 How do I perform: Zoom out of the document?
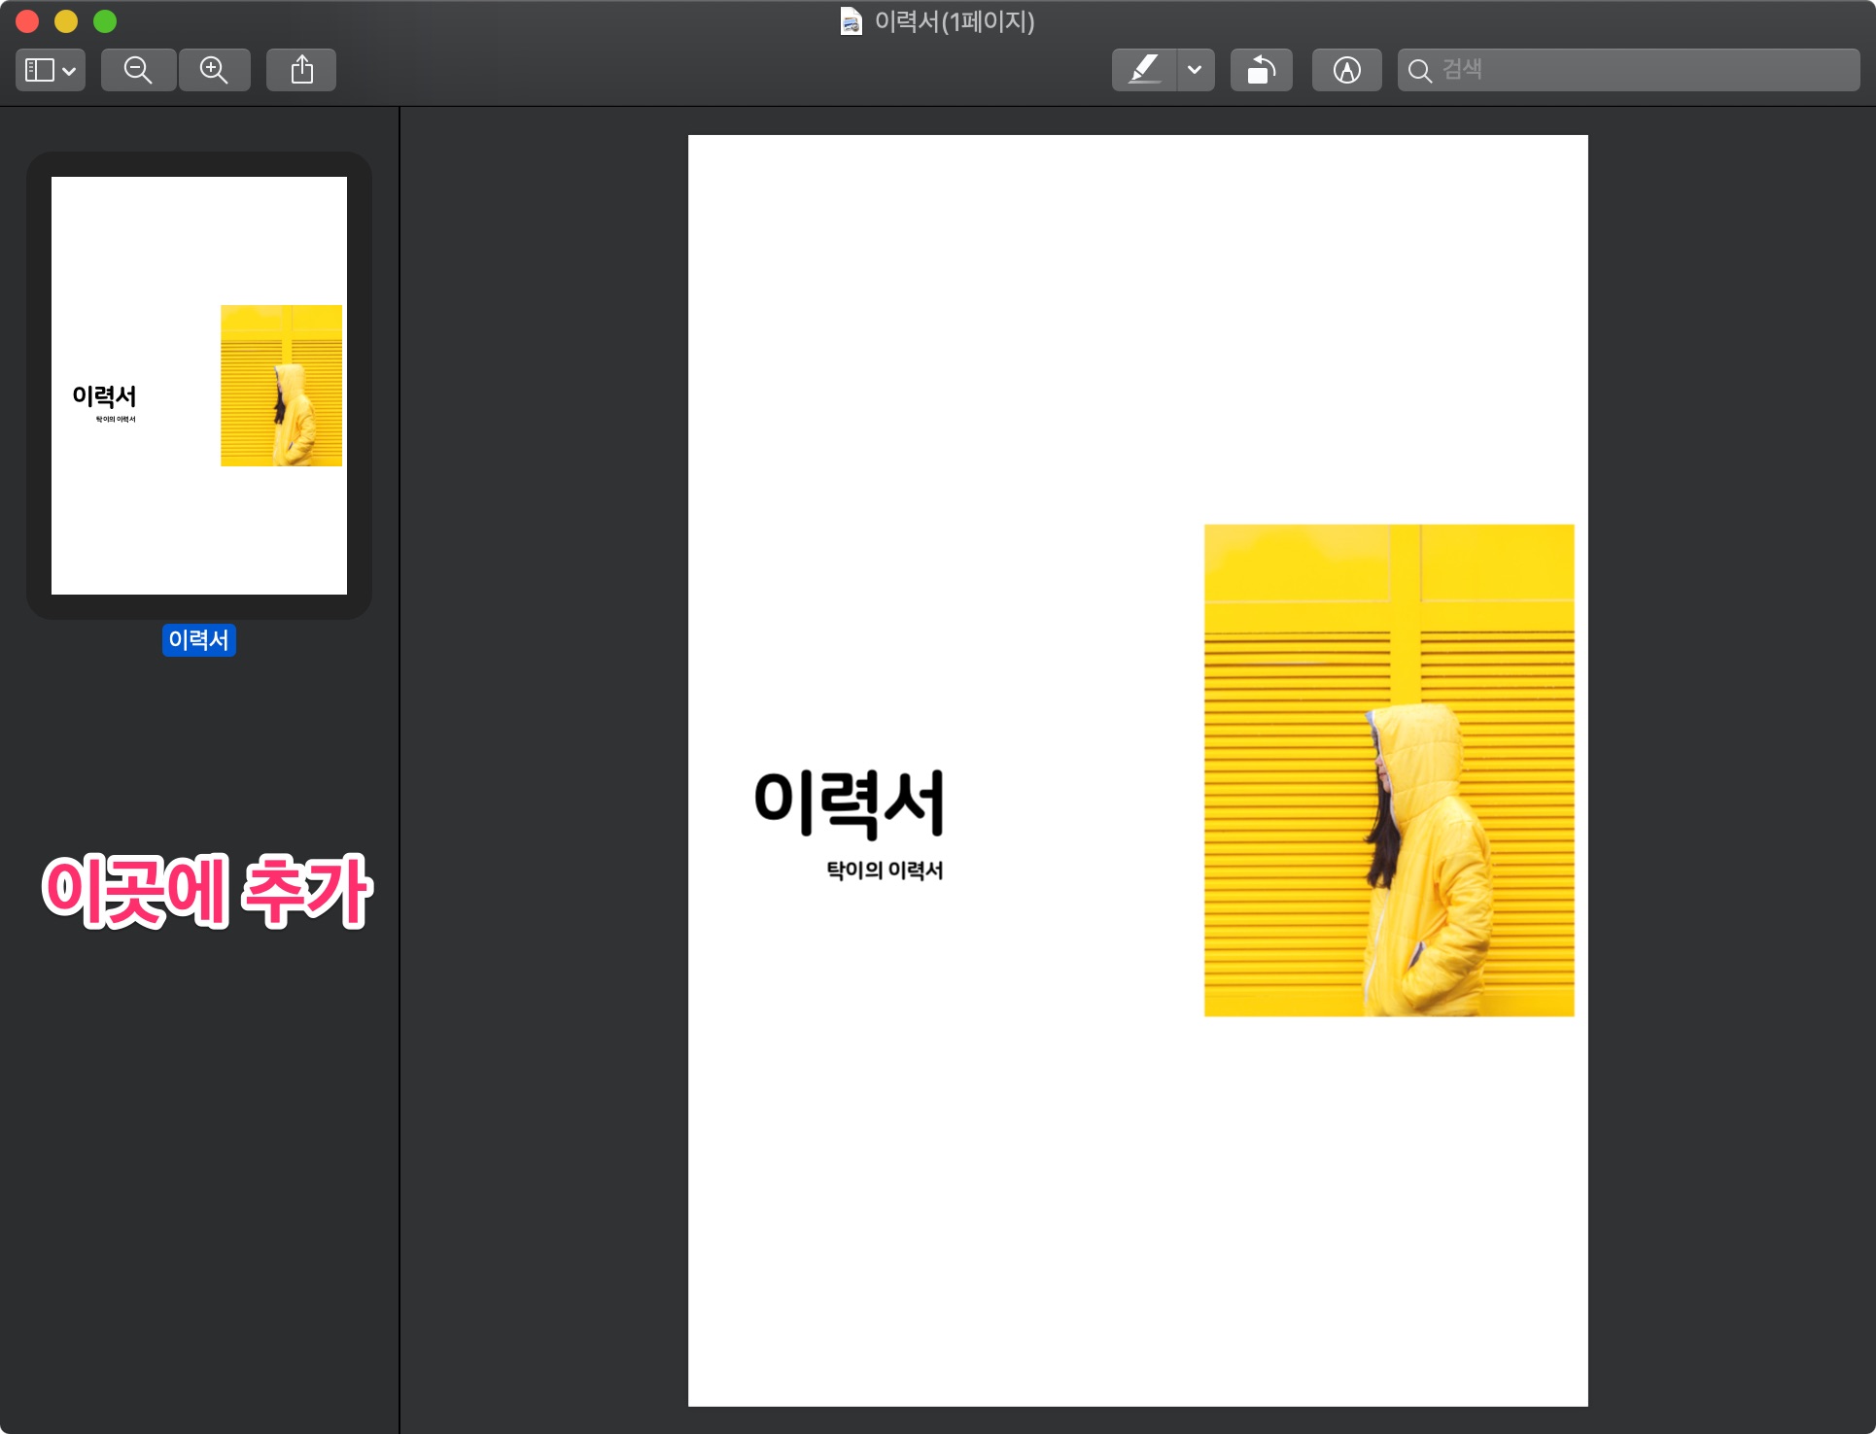click(138, 70)
